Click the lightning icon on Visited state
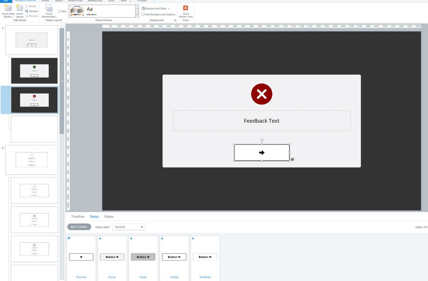 pos(162,239)
